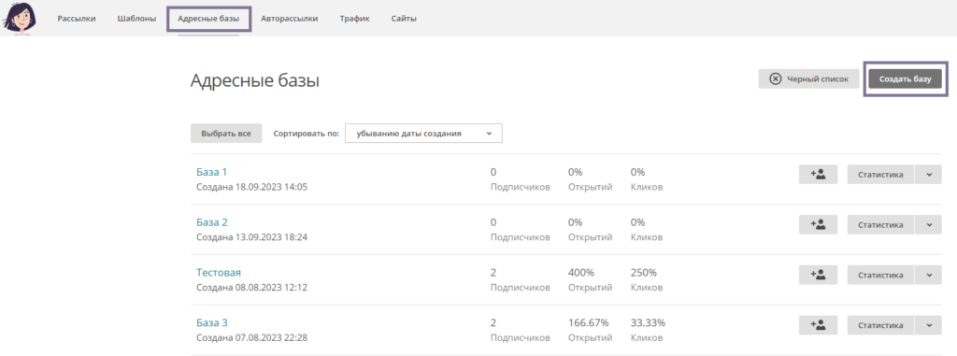View Статистика for База 2
The width and height of the screenshot is (957, 356).
(x=880, y=224)
